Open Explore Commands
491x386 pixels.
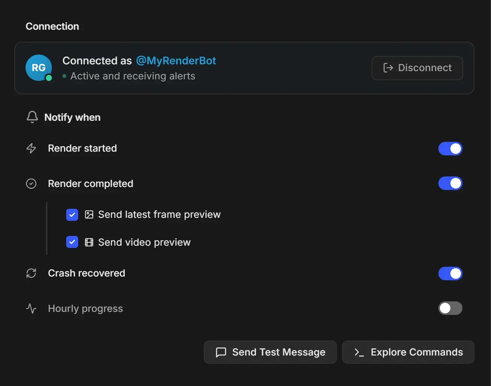tap(408, 352)
